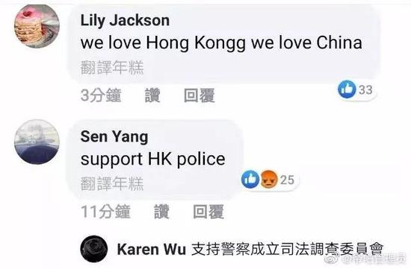Screen dimensions: 411x269
Task: Open Lily Jackson's cake profile picture
Action: [x=37, y=27]
